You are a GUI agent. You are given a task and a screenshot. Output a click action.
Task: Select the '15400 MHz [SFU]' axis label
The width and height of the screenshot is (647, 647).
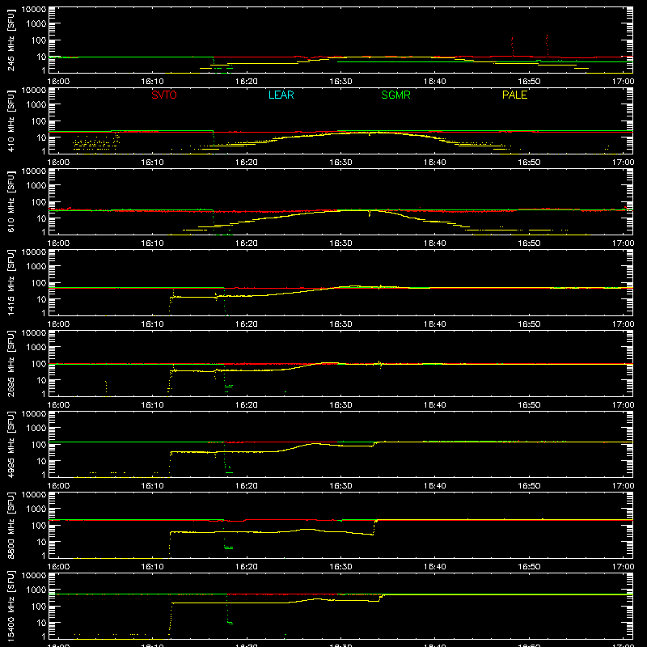coord(11,606)
